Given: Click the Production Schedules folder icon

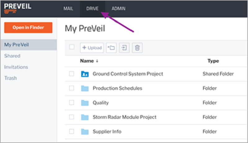Looking at the screenshot, I should tap(85, 88).
